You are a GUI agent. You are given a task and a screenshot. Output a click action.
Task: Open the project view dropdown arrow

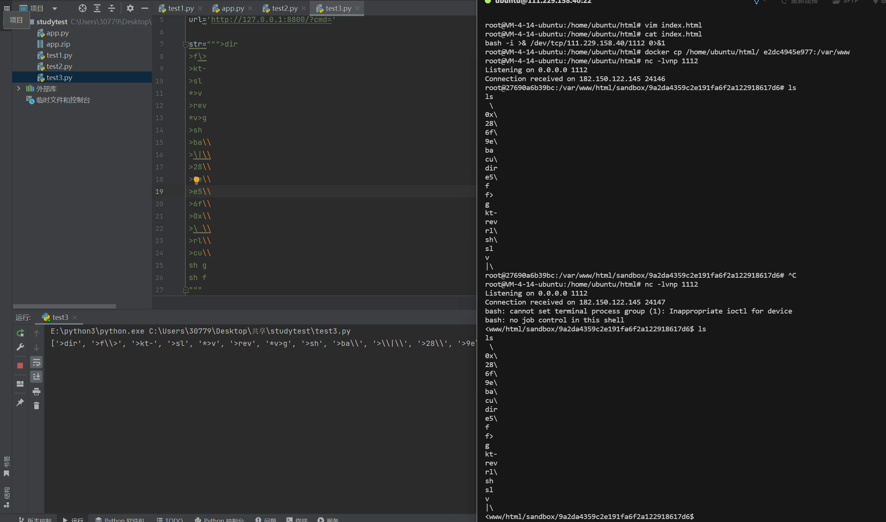(55, 9)
